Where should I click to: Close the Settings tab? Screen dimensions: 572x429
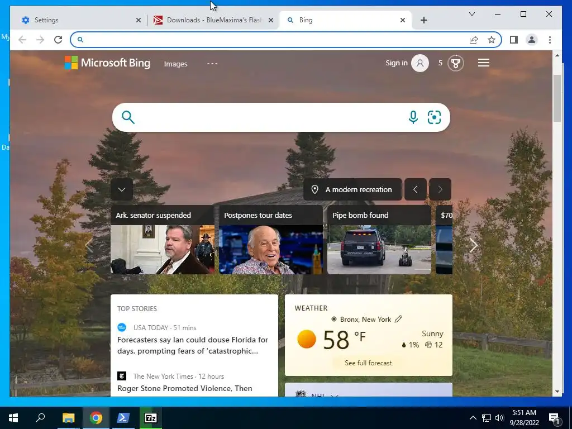click(x=139, y=20)
